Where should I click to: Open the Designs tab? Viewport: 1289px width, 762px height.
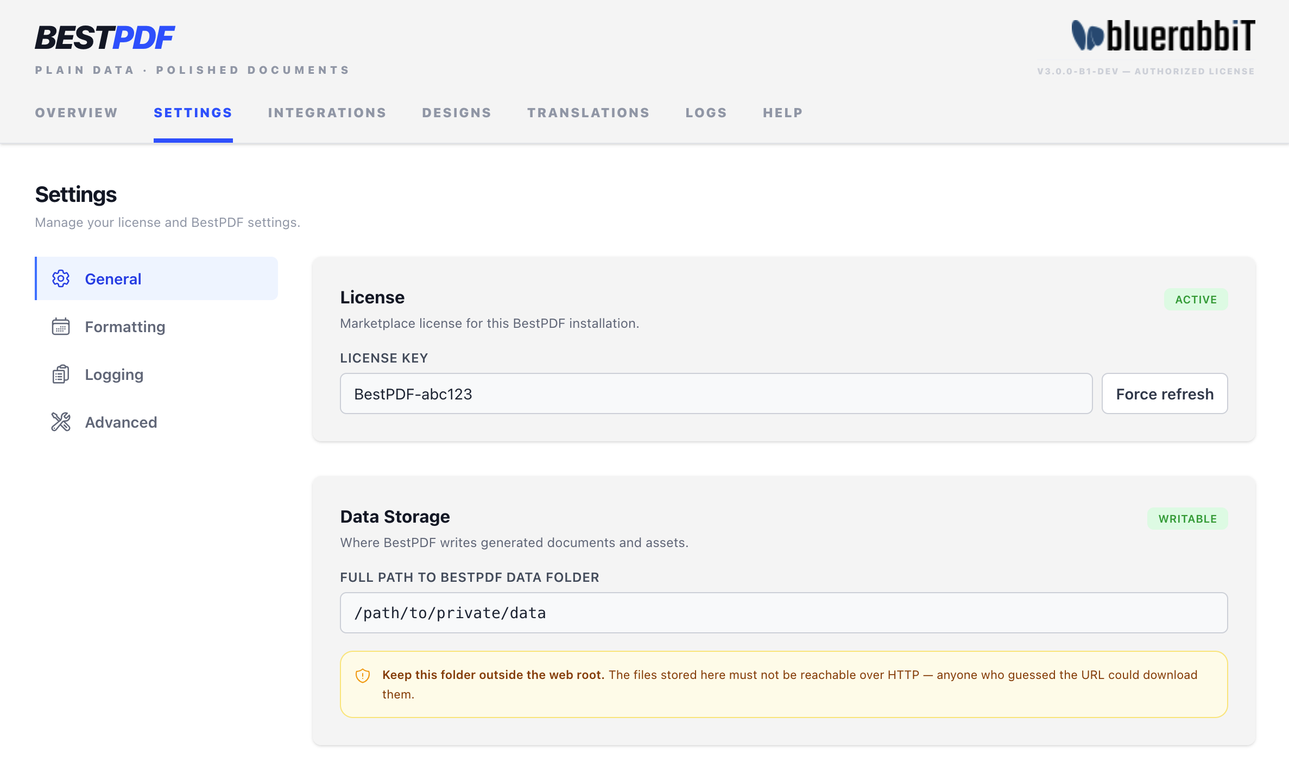(457, 112)
